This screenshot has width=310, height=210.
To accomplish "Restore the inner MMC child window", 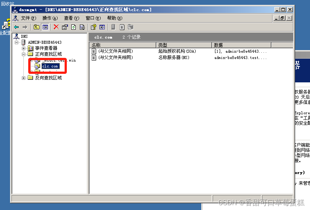I will coord(282,18).
